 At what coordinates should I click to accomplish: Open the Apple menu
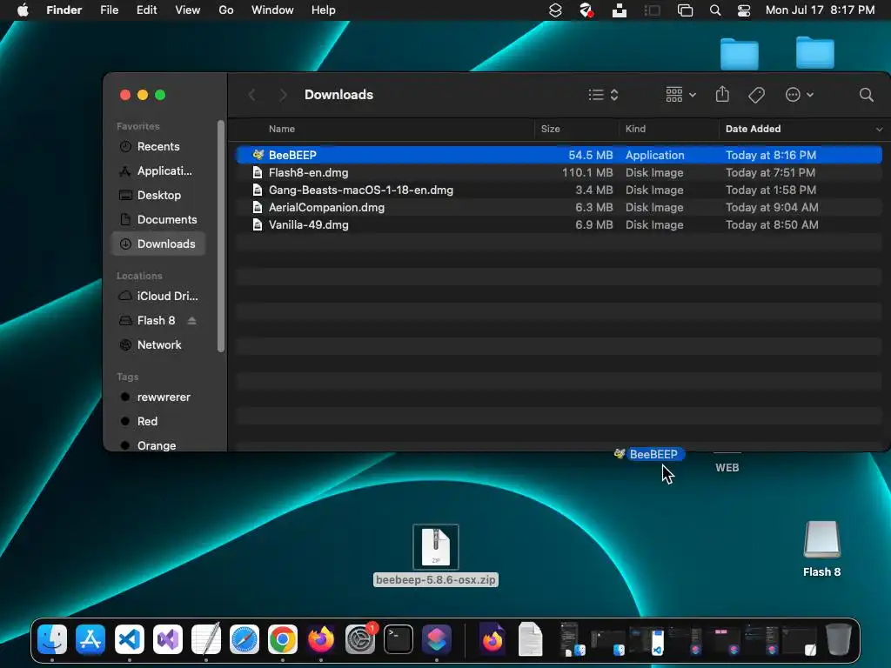[23, 10]
